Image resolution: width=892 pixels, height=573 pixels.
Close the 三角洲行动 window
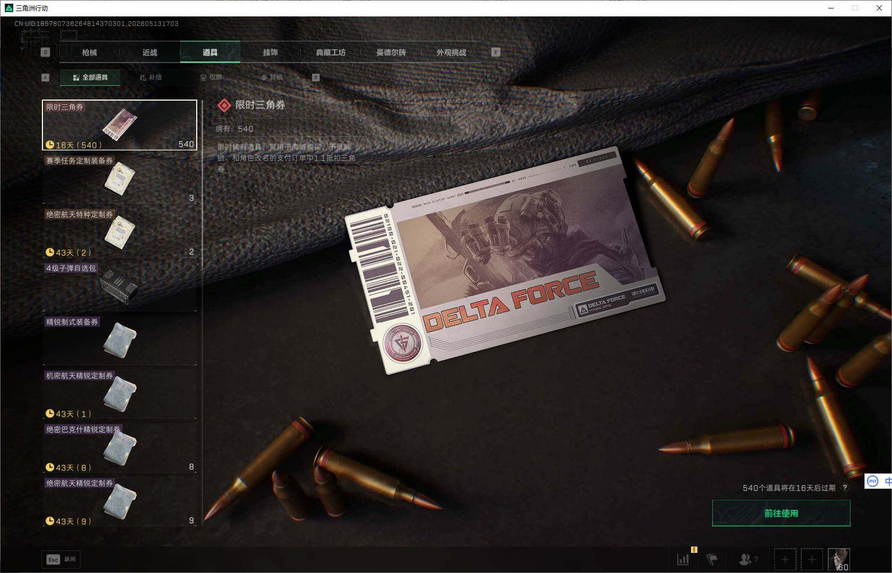click(879, 8)
